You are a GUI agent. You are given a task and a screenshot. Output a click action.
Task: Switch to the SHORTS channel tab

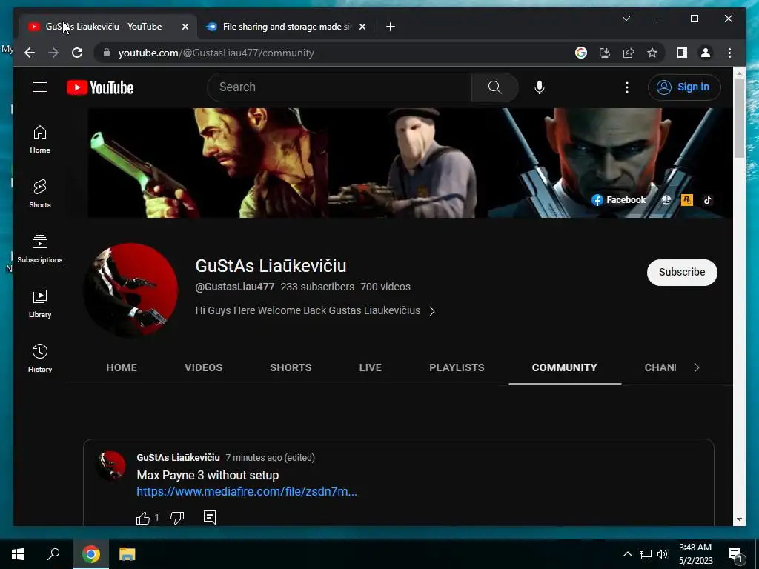tap(291, 367)
